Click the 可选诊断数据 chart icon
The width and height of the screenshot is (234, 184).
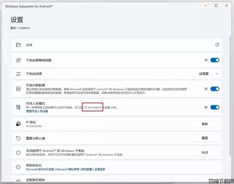[18, 89]
